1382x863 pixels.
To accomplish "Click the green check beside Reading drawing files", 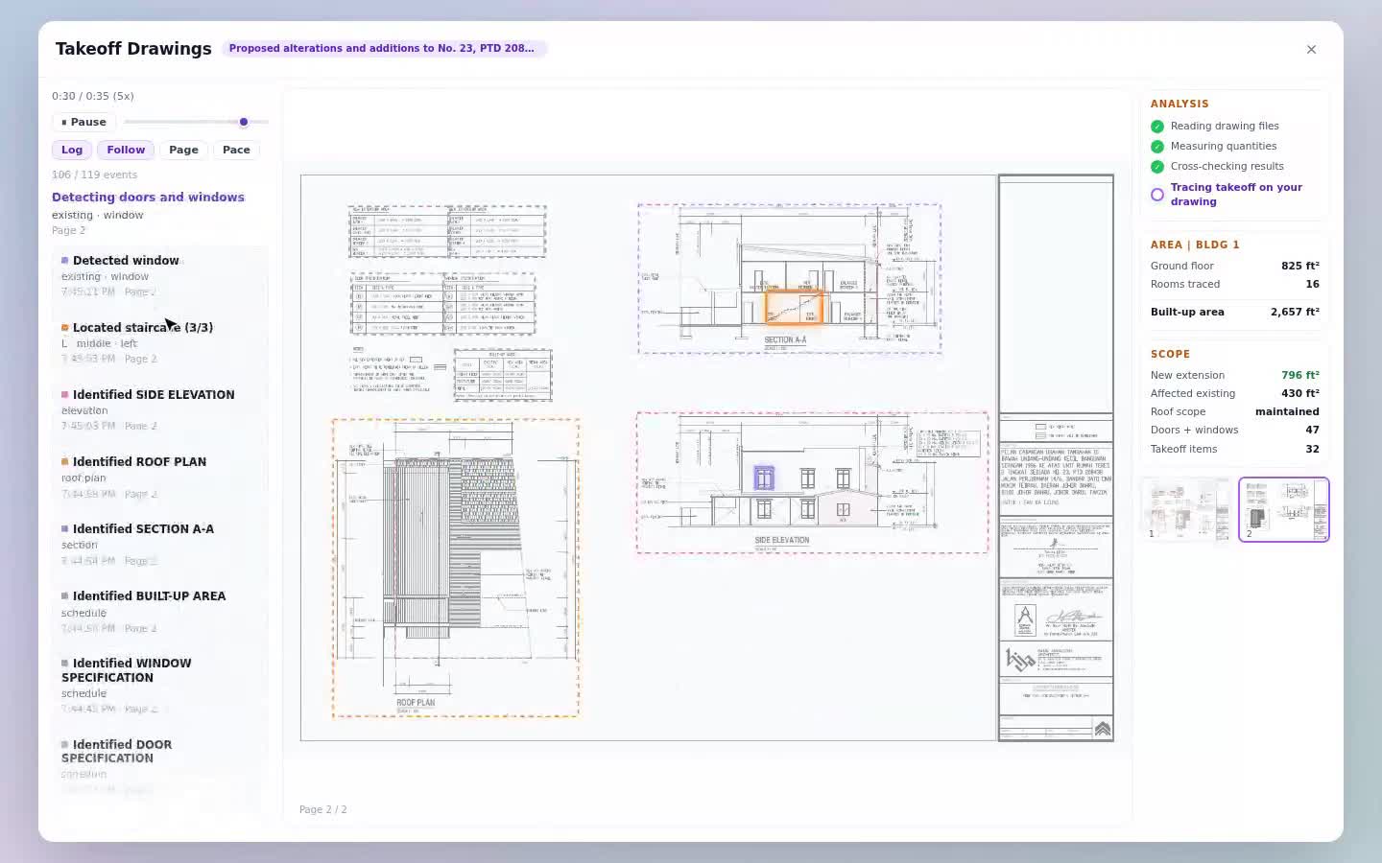I will 1157,127.
